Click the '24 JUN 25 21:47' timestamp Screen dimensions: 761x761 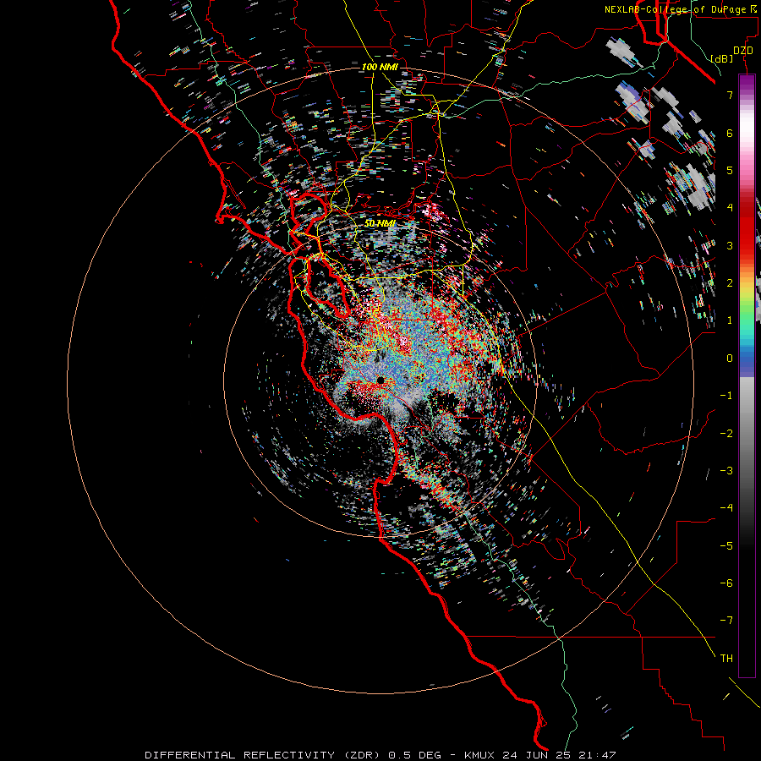(x=559, y=755)
